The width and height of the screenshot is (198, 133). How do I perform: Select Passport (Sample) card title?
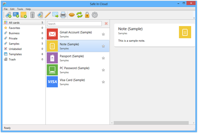pyautogui.click(x=72, y=56)
